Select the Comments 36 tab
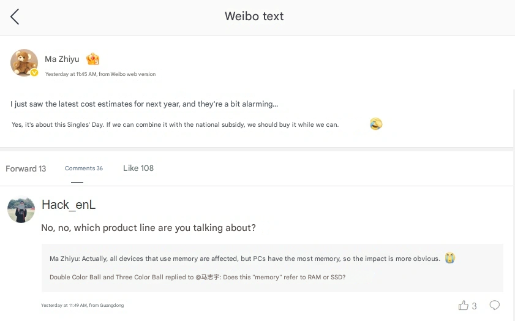This screenshot has height=321, width=515. (83, 168)
